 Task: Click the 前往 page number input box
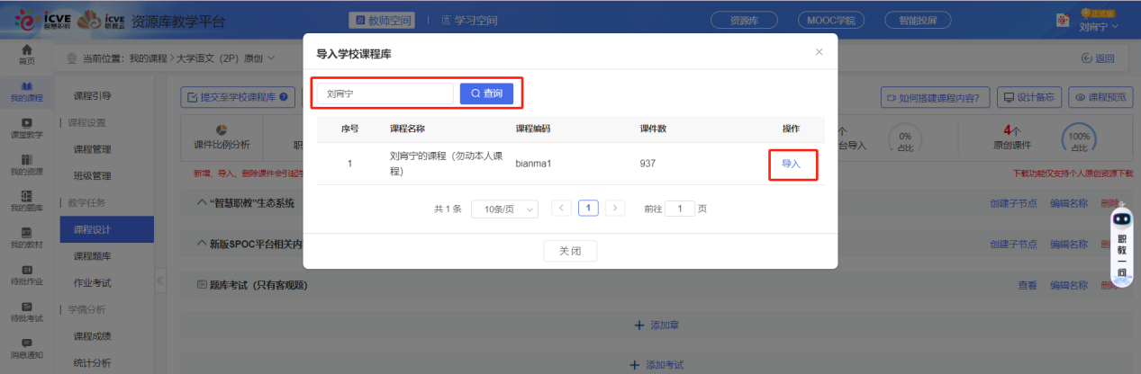pyautogui.click(x=680, y=209)
